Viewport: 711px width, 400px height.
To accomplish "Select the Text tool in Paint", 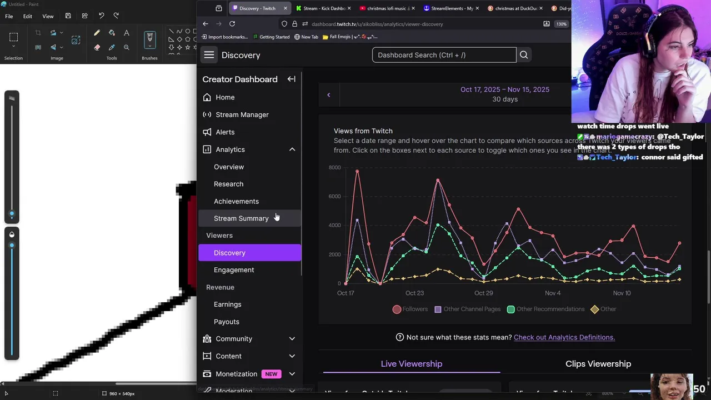I will (x=127, y=33).
